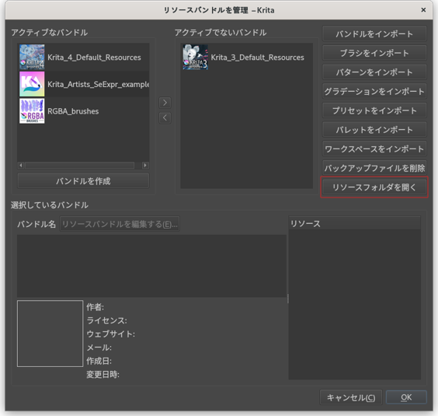Viewport: 438px width, 416px height.
Task: Click the ブラシをインポート button
Action: tap(374, 53)
